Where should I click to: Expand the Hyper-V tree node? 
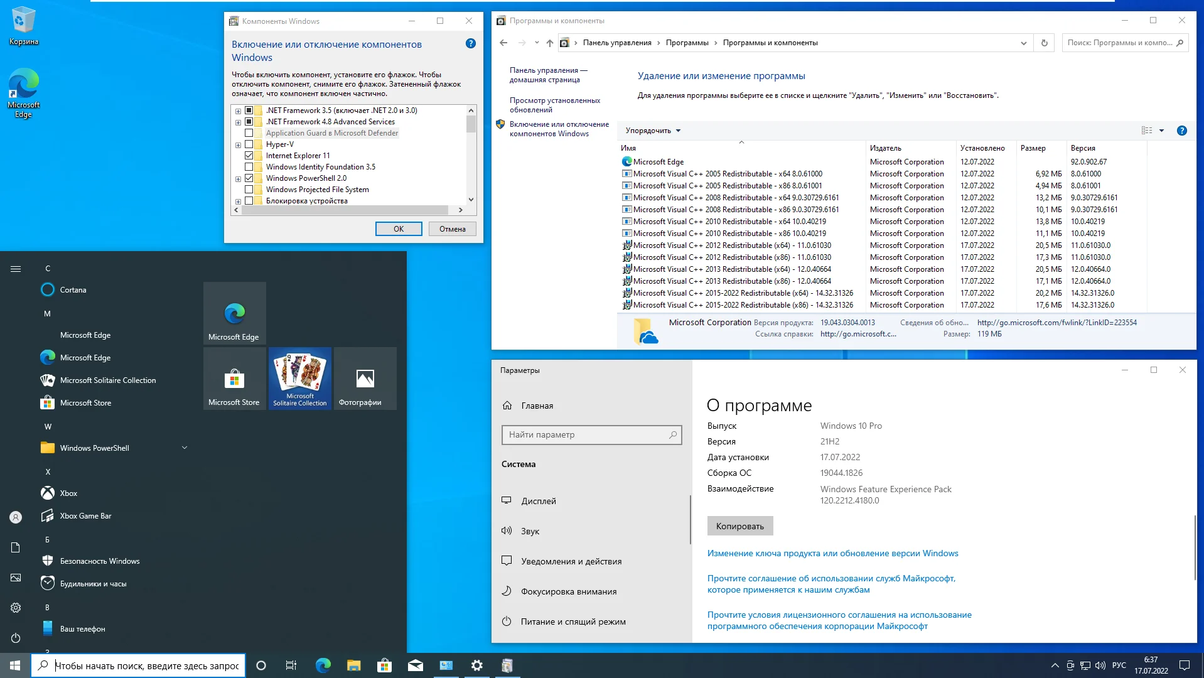pyautogui.click(x=238, y=145)
